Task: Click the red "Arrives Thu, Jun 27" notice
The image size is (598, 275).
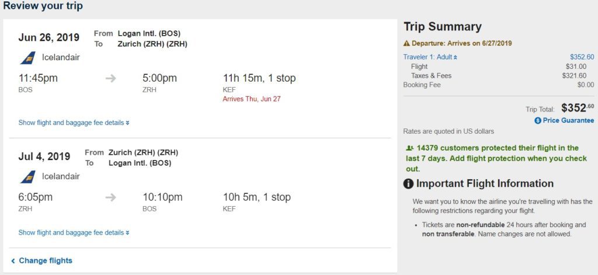Action: click(x=252, y=99)
